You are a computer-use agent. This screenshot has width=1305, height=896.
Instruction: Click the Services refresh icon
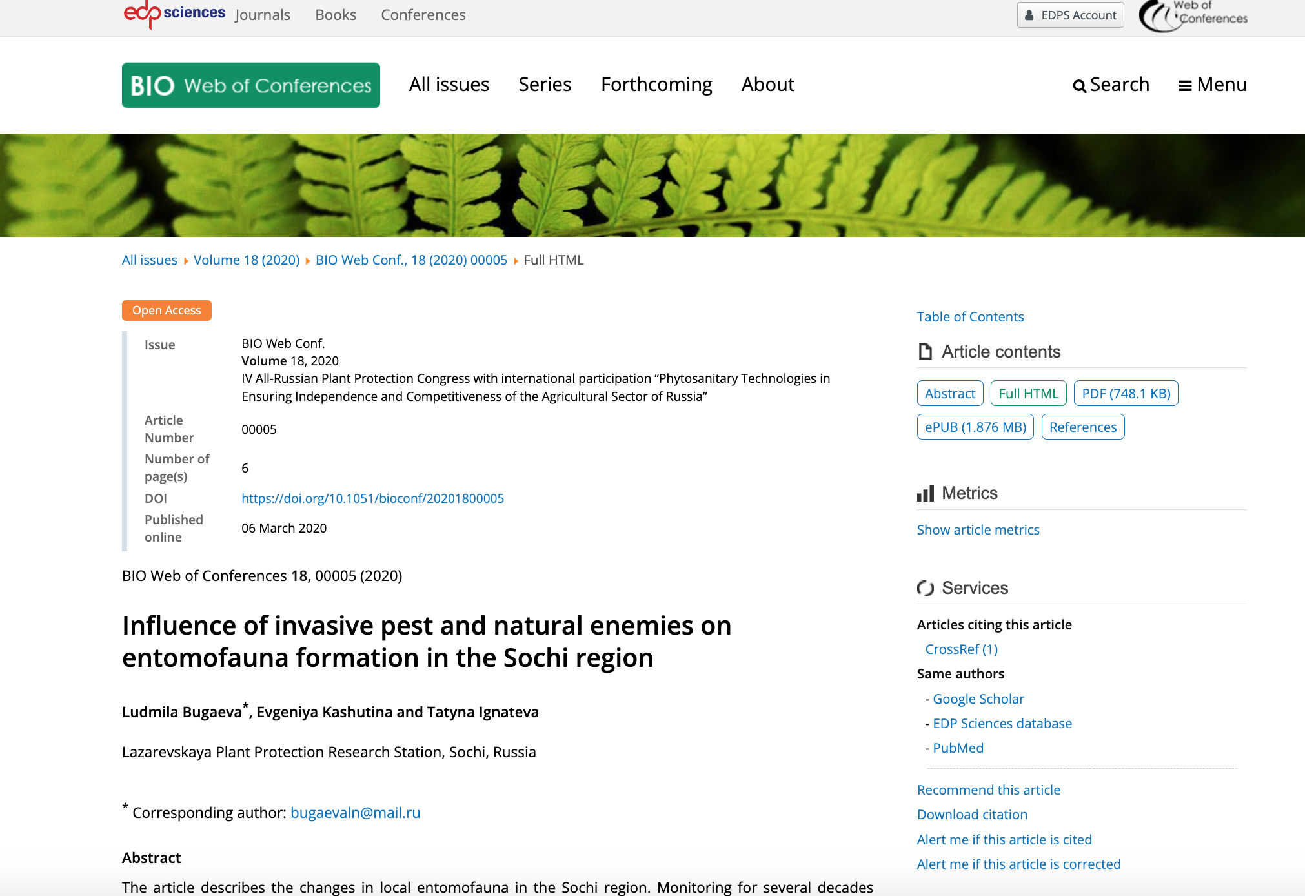click(x=926, y=588)
